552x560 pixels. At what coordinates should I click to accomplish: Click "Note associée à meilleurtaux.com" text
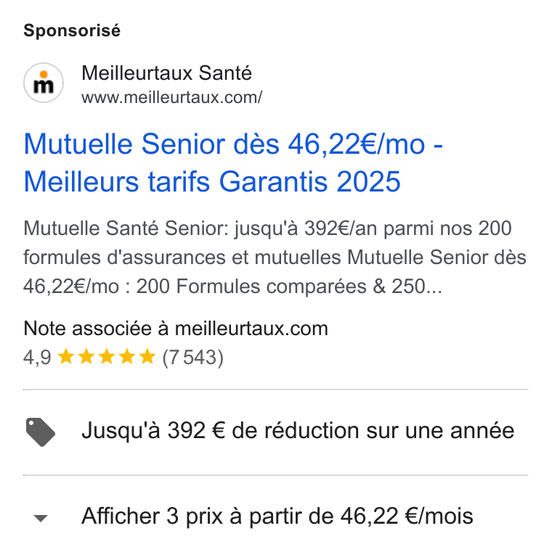176,328
